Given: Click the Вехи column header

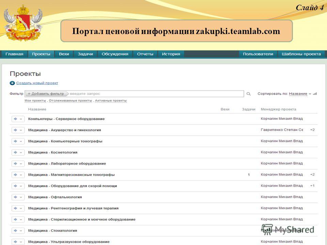Looking at the screenshot, I should pos(225,109).
